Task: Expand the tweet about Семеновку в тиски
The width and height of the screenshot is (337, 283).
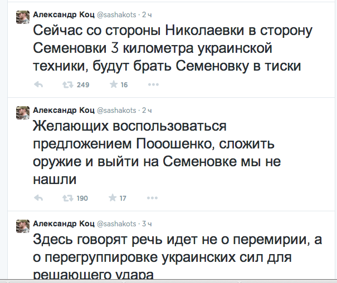Action: pos(167,48)
